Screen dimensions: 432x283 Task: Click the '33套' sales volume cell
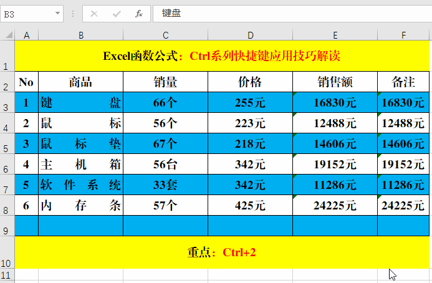click(165, 185)
